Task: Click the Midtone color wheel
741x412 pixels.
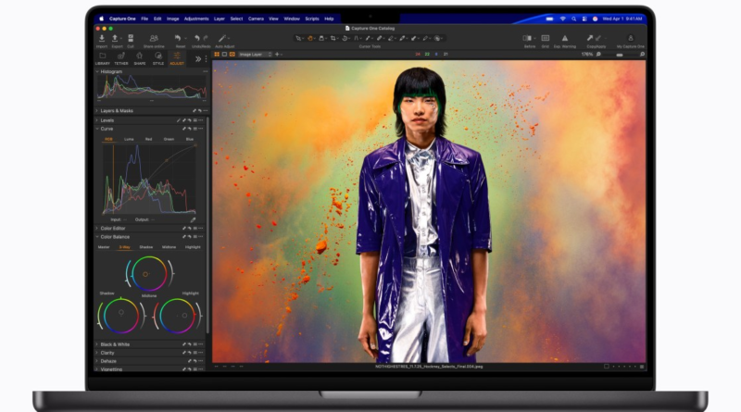Action: [145, 273]
